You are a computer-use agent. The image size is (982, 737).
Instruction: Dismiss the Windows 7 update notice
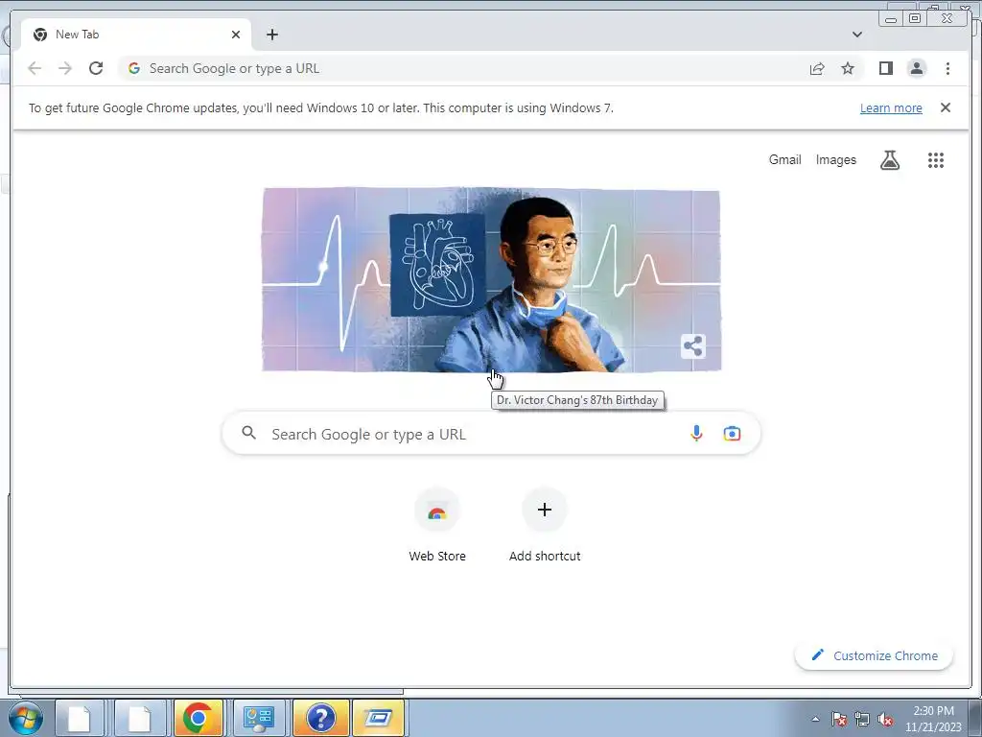point(945,107)
